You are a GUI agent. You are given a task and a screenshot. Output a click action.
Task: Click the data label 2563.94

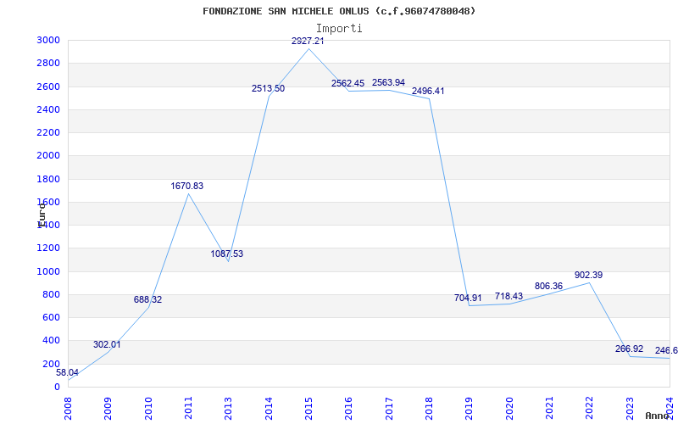(x=388, y=82)
